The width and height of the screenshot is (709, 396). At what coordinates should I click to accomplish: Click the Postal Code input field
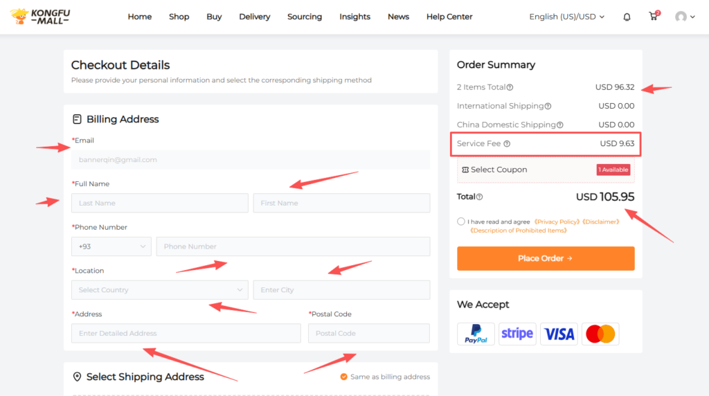[x=369, y=334]
